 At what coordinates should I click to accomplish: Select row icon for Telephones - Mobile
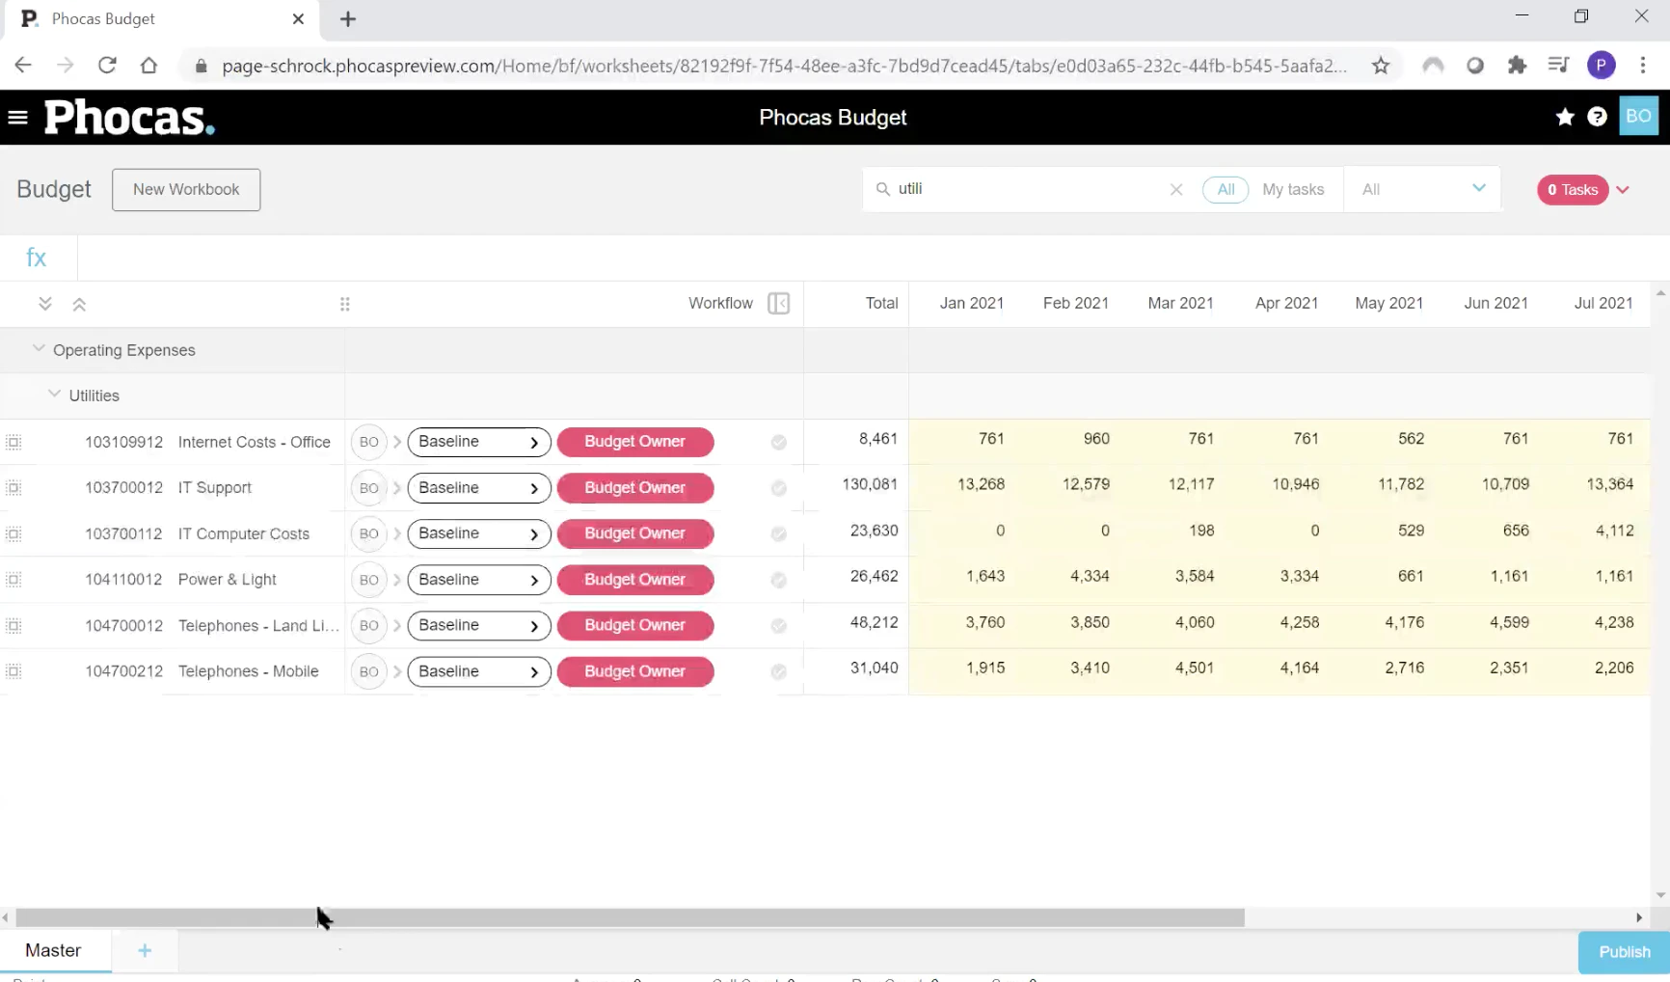coord(13,671)
